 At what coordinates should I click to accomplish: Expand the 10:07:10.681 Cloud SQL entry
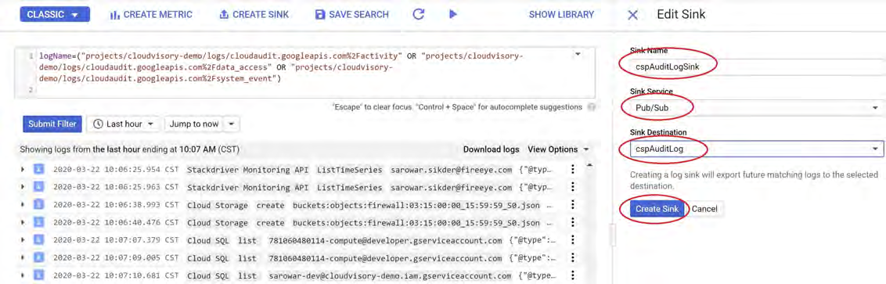[23, 276]
